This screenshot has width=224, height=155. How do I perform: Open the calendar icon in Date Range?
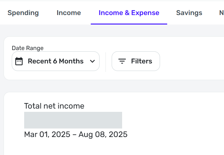[x=19, y=61]
